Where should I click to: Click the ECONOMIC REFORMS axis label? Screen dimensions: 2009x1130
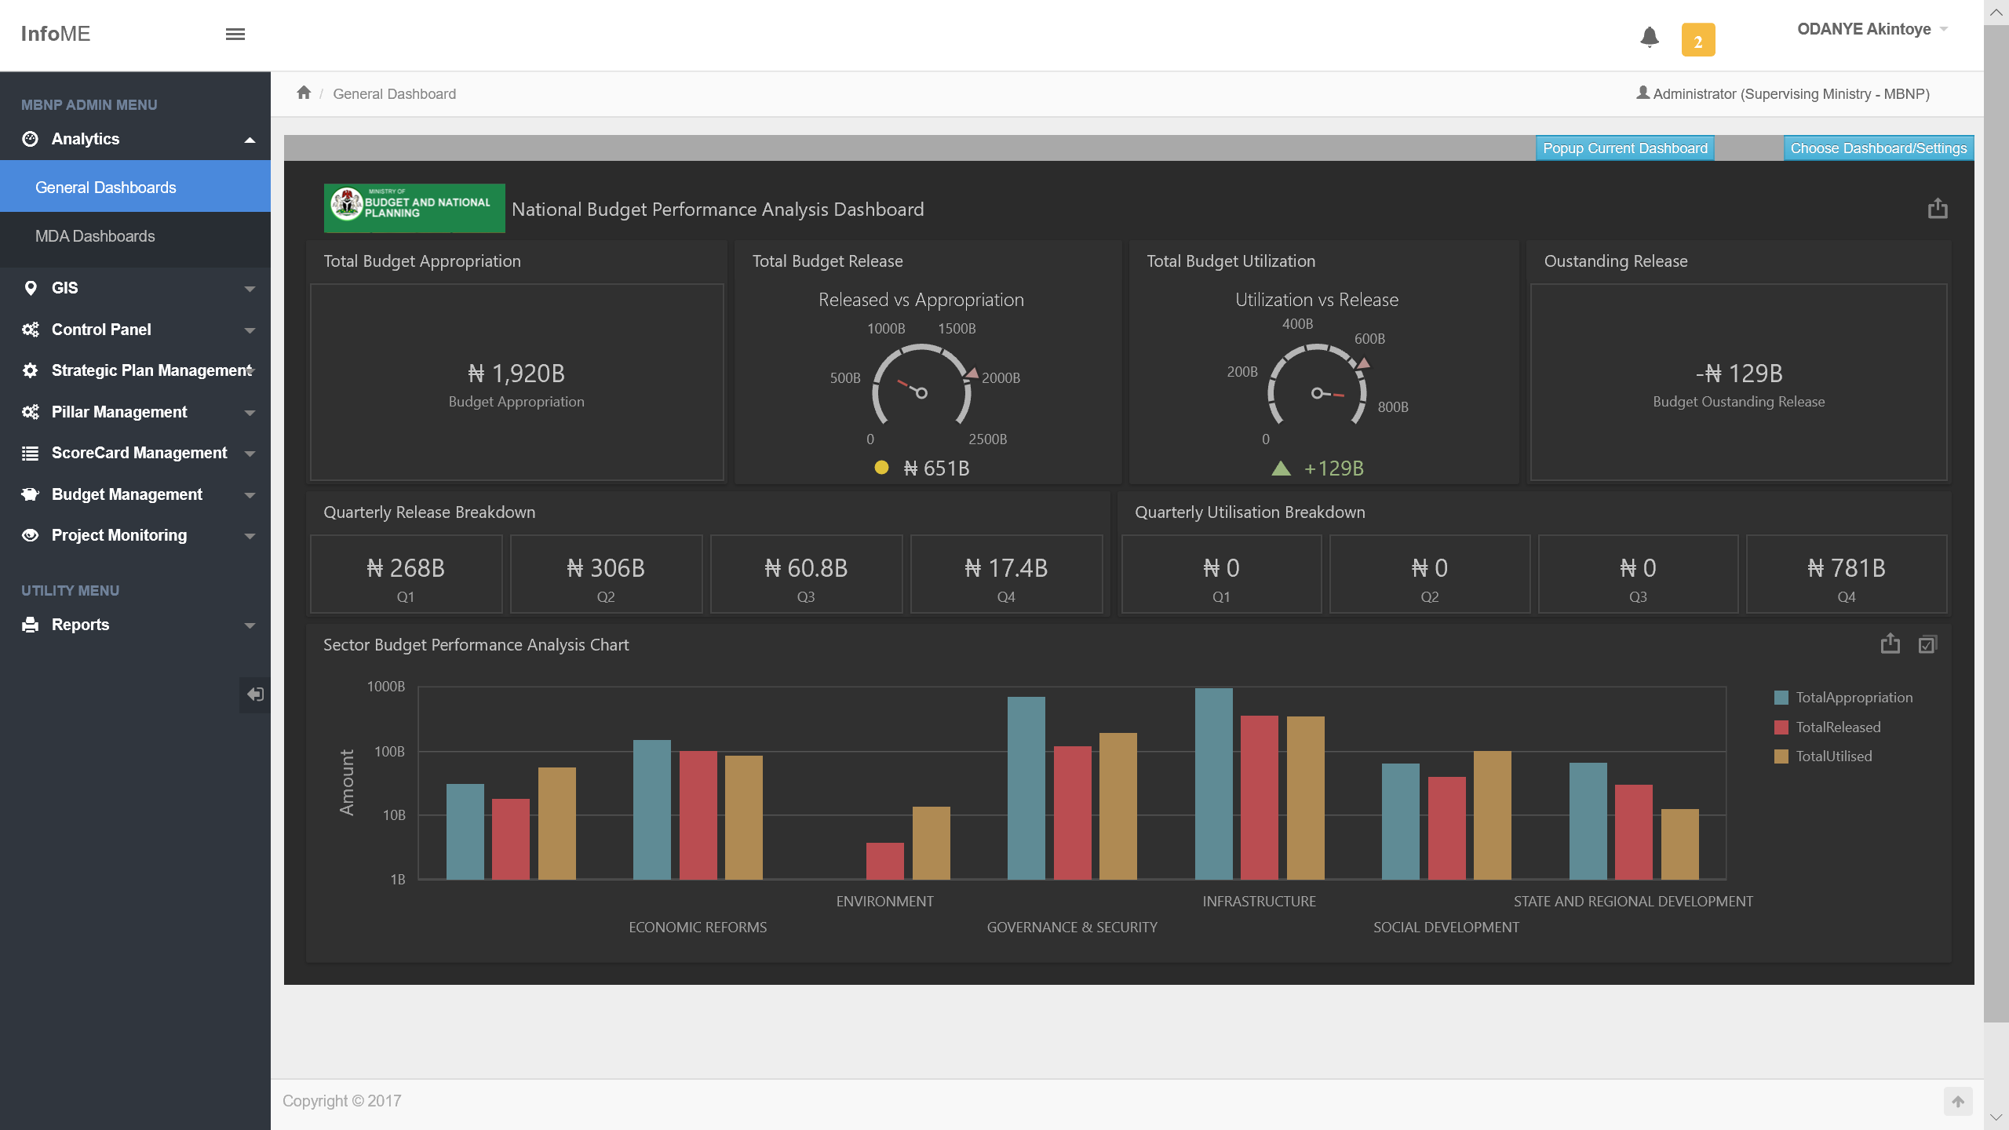pos(698,928)
